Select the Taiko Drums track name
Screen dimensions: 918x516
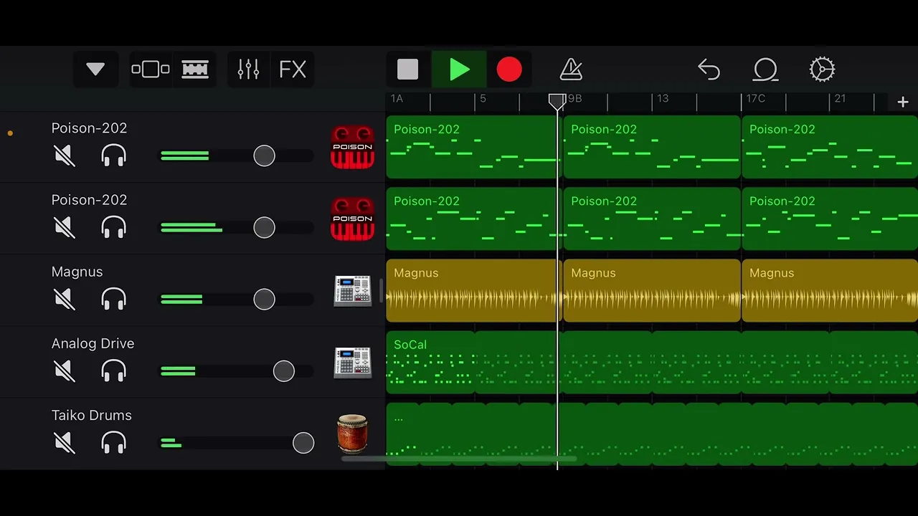[x=91, y=415]
